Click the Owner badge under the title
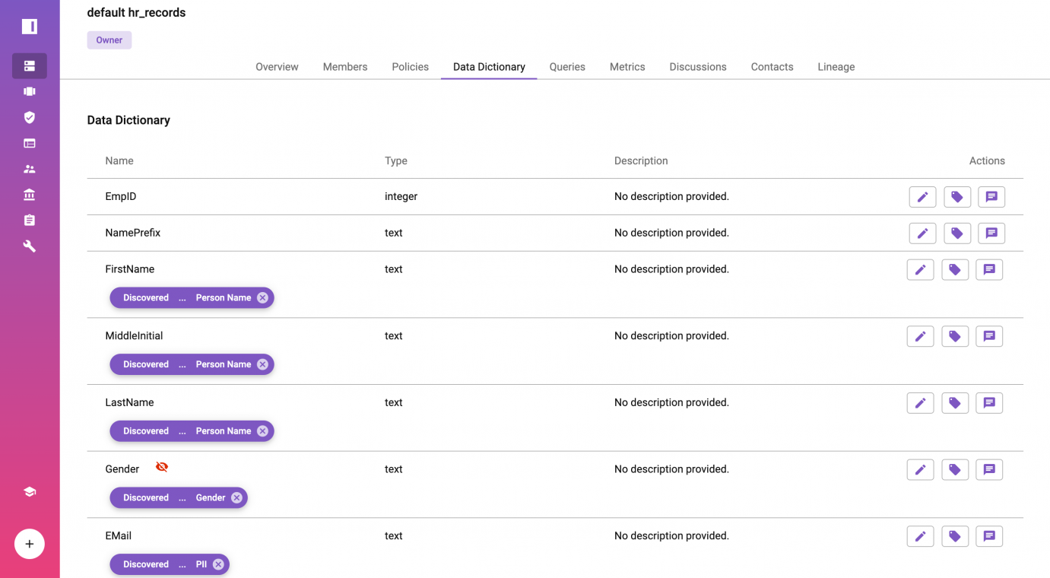Image resolution: width=1050 pixels, height=578 pixels. click(x=109, y=40)
